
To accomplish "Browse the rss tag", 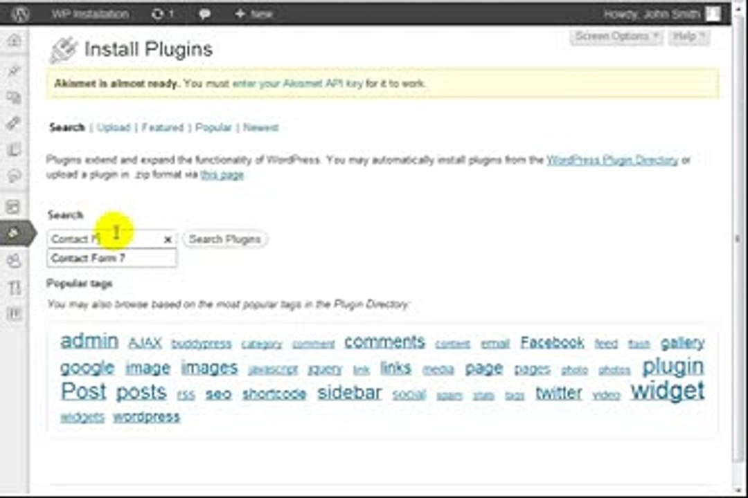I will pos(186,394).
